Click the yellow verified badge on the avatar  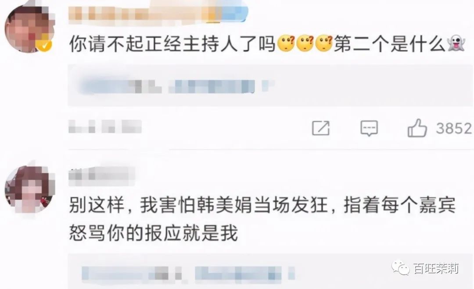pos(44,45)
